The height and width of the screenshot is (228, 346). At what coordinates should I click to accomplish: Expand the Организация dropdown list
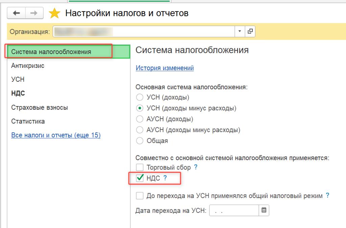pyautogui.click(x=240, y=31)
